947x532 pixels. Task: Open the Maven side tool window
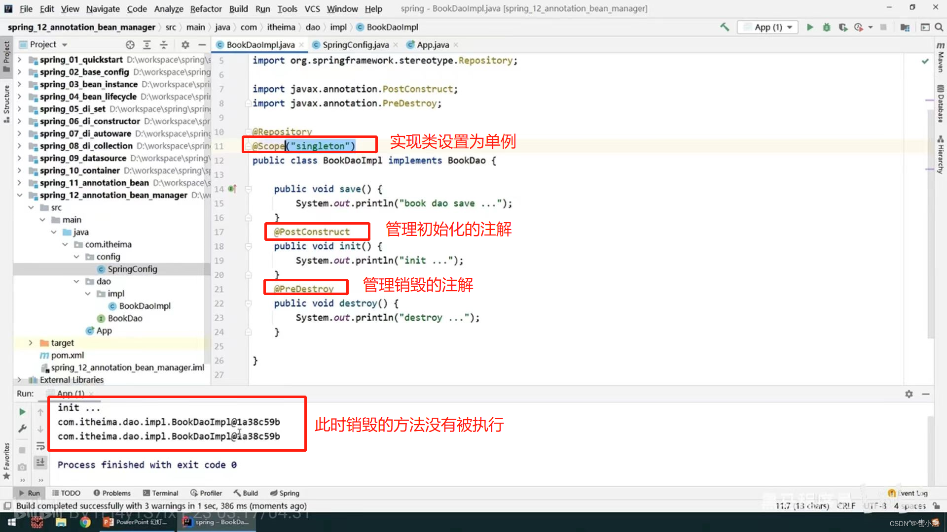point(941,57)
